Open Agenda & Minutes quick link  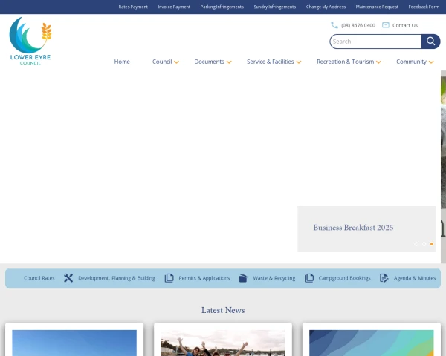415,278
